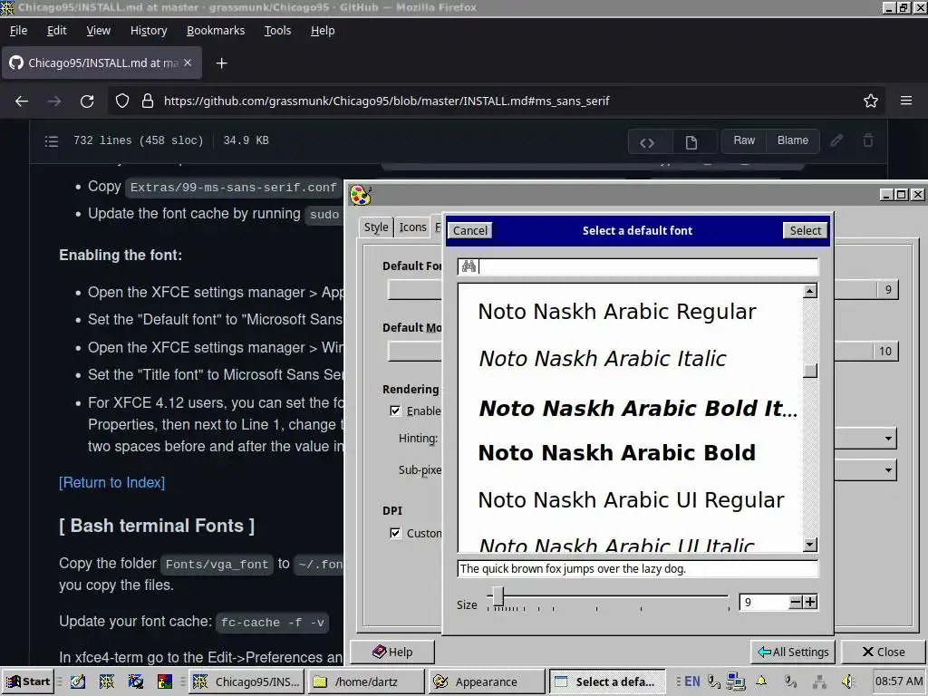The height and width of the screenshot is (696, 928).
Task: Open the Help menu in Firefox
Action: [x=323, y=30]
